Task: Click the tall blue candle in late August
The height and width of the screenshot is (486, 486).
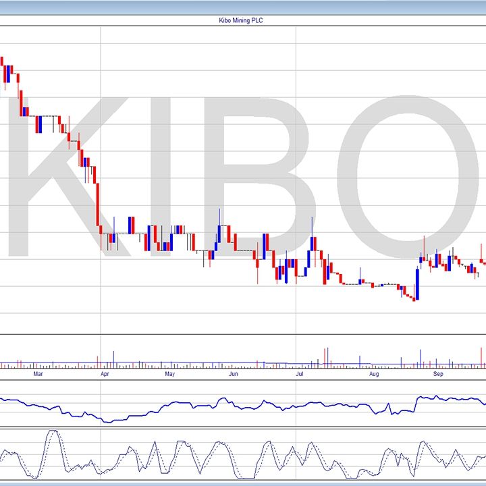Action: click(417, 285)
